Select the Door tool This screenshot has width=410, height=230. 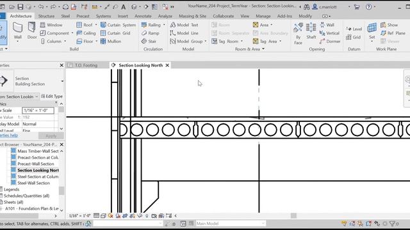[32, 31]
